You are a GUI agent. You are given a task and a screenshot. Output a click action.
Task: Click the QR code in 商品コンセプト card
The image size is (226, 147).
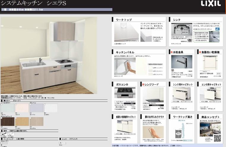[x=217, y=138]
